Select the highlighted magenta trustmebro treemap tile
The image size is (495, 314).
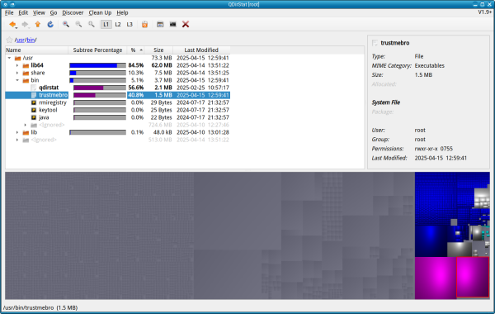[x=473, y=277]
